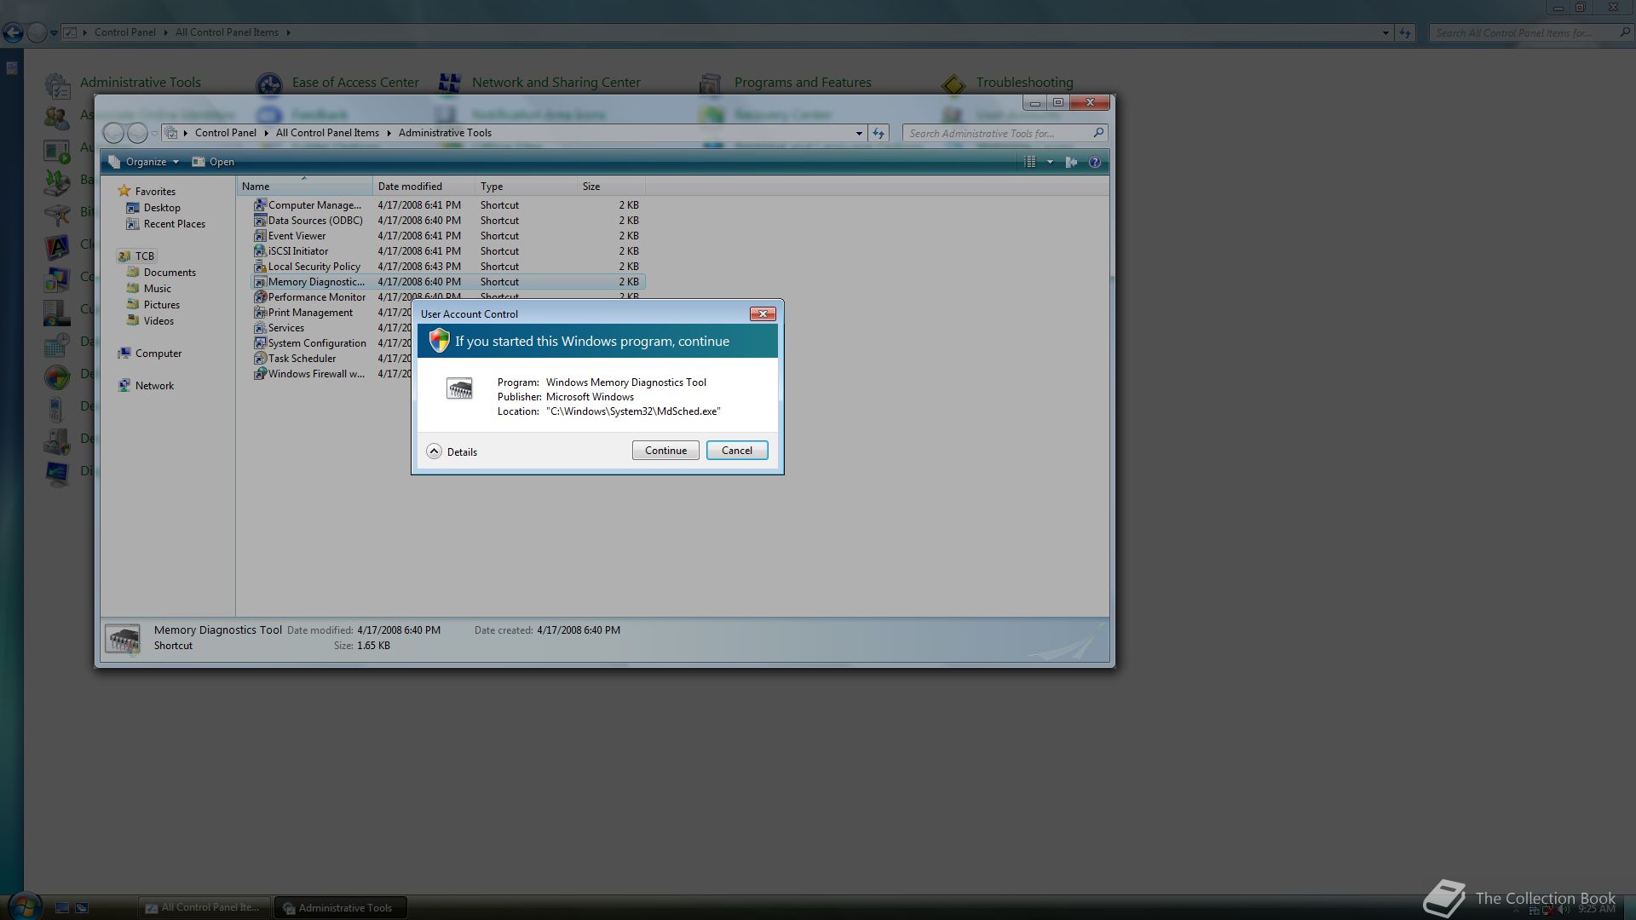Select the Event Viewer shortcut icon

260,236
